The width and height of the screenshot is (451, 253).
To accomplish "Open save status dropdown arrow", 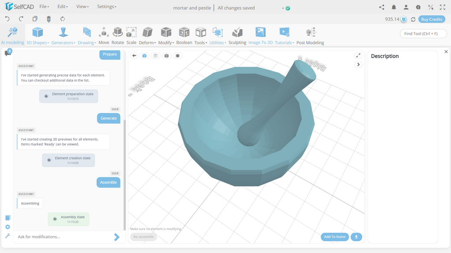I will click(283, 8).
